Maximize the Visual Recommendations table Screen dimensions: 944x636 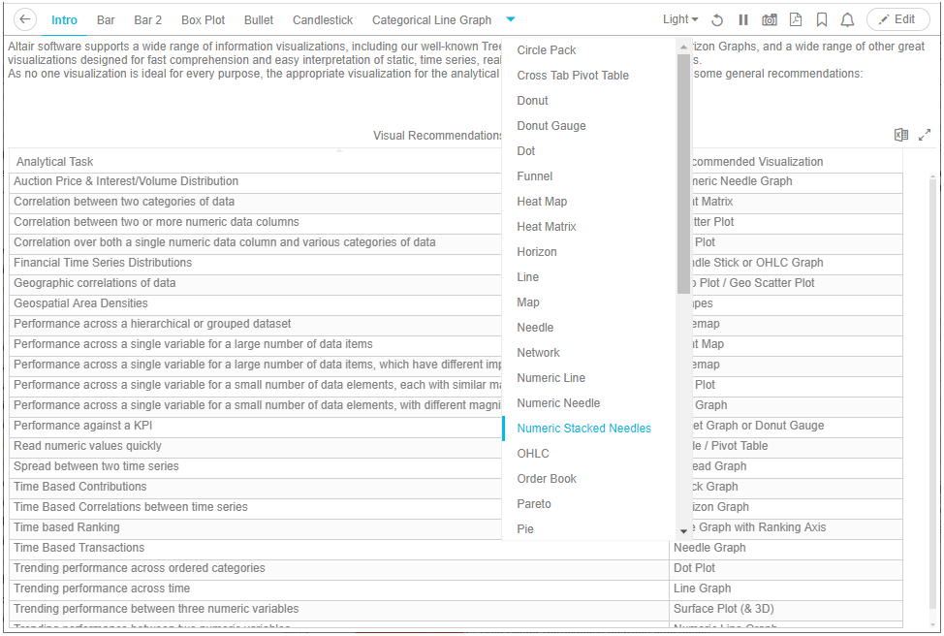point(925,135)
